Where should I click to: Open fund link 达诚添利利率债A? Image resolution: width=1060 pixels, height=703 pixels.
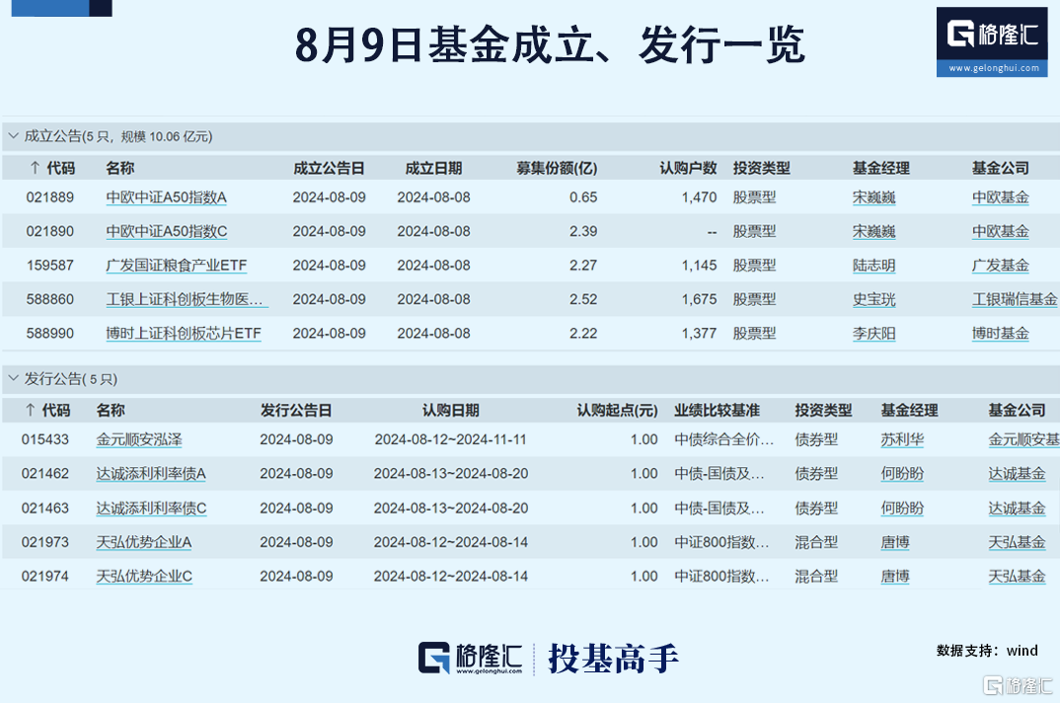point(151,474)
